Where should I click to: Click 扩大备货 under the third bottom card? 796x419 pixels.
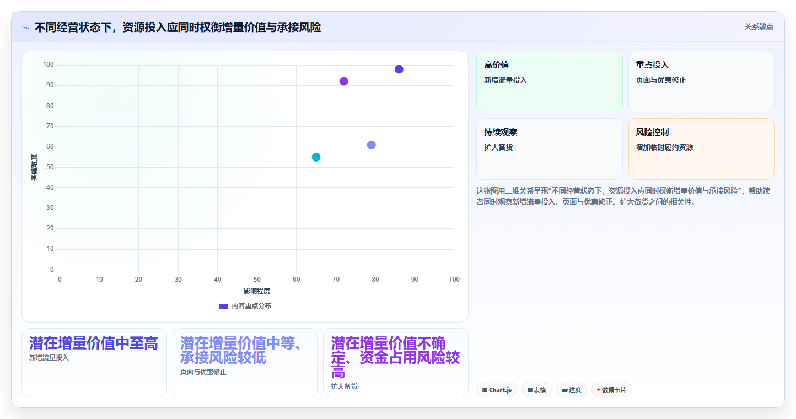344,386
